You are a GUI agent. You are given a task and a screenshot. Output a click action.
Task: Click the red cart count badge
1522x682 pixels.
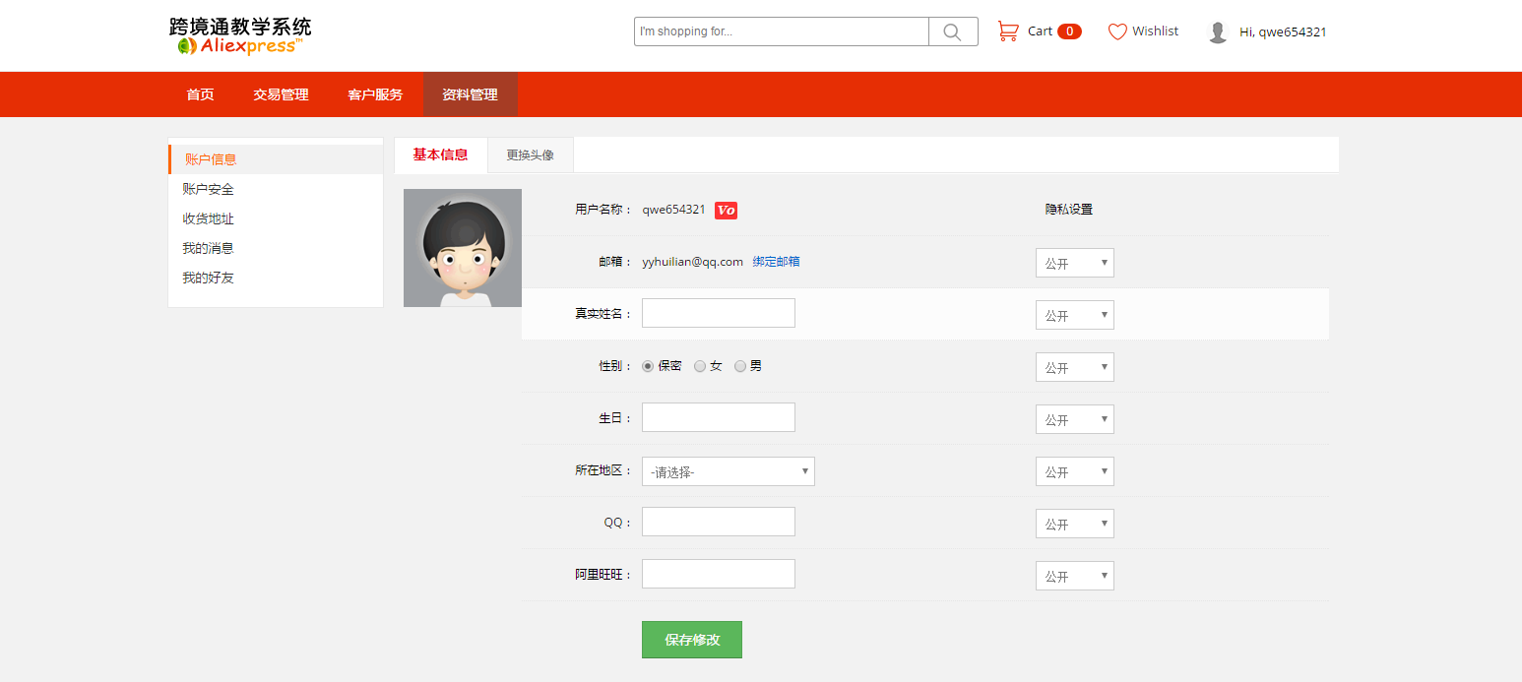pos(1069,31)
